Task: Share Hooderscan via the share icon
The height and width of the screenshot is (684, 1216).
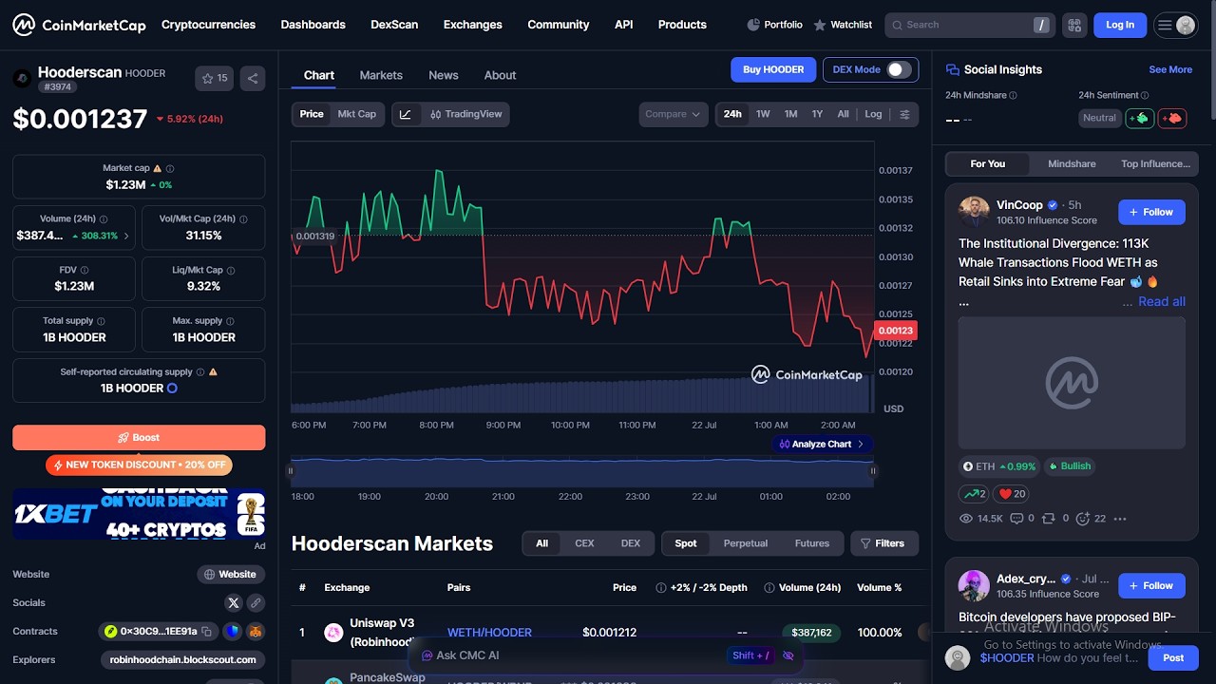Action: (x=253, y=78)
